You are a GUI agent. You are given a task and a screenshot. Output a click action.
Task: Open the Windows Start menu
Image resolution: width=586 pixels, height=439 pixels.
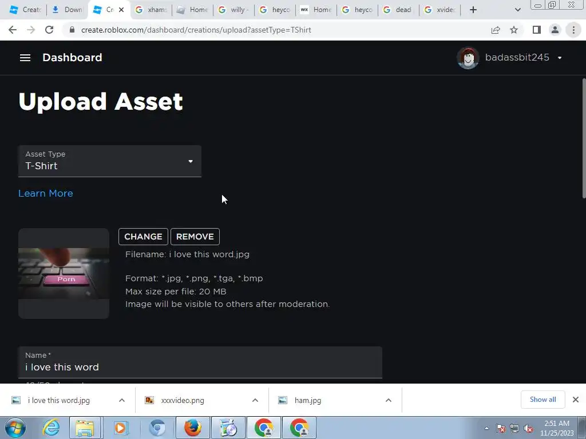click(15, 428)
